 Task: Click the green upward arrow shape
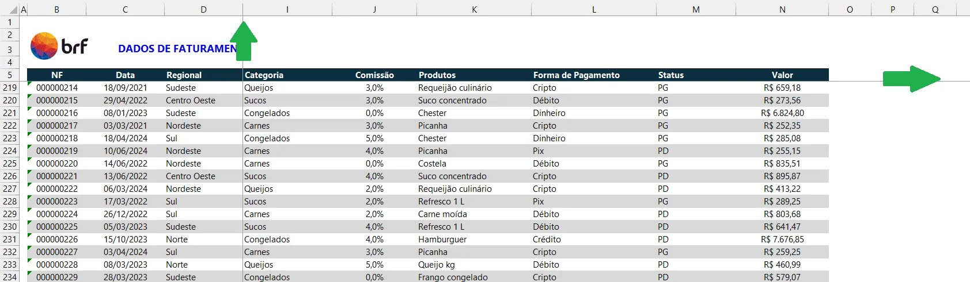244,41
